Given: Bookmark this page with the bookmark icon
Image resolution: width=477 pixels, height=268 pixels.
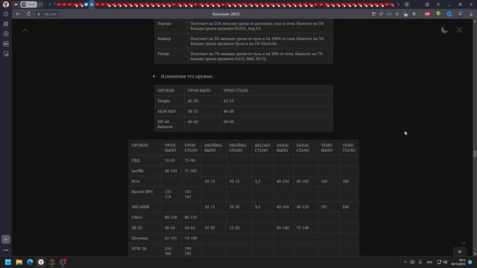Looking at the screenshot, I should coord(414,14).
